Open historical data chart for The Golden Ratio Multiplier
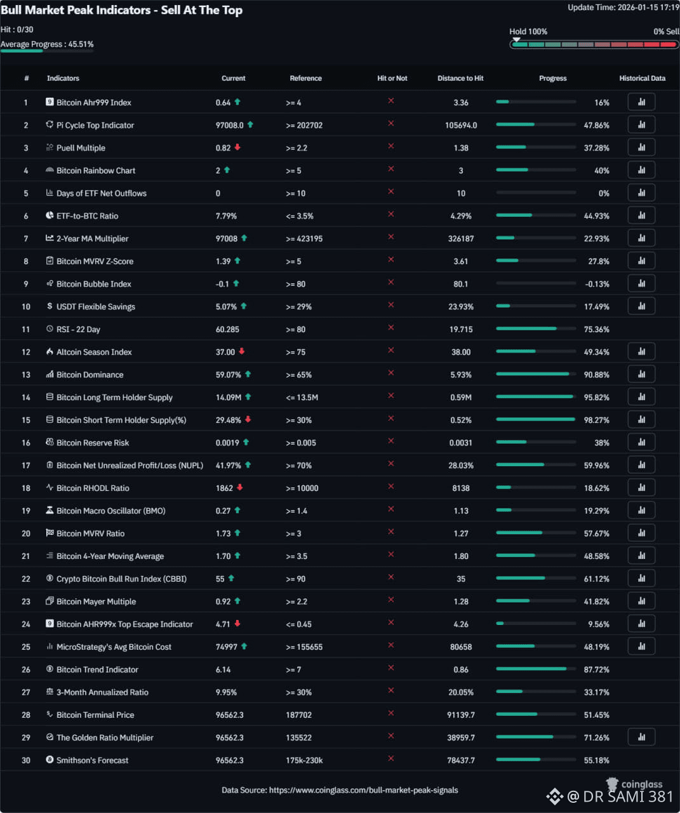This screenshot has height=813, width=680. click(x=641, y=737)
